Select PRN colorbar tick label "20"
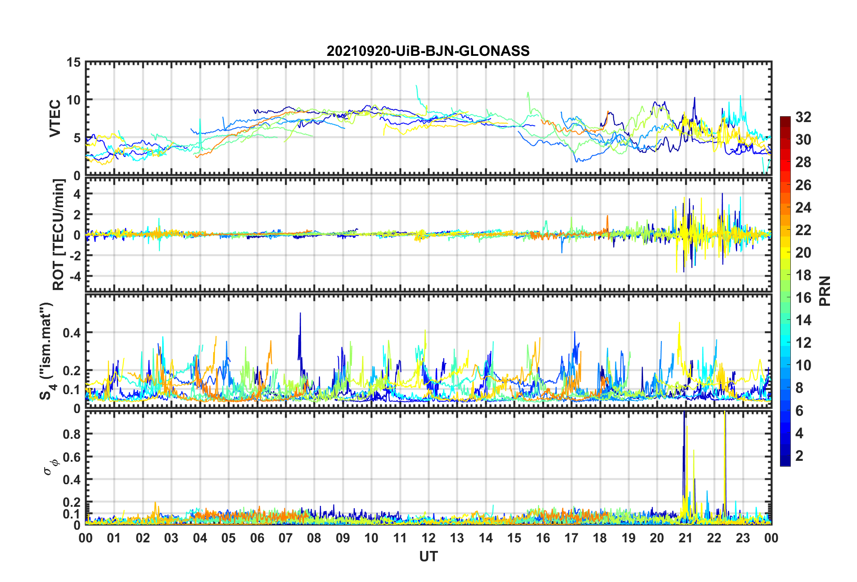 [803, 252]
